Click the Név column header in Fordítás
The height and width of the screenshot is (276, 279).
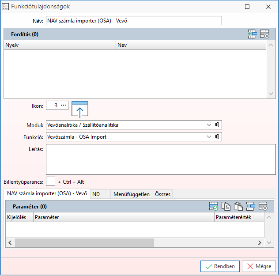point(174,45)
